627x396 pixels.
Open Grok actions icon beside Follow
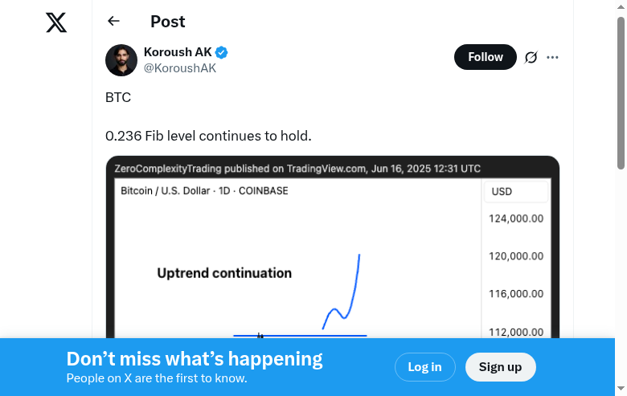point(531,57)
